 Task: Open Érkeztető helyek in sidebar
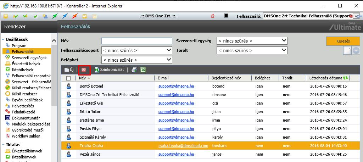coord(26,64)
